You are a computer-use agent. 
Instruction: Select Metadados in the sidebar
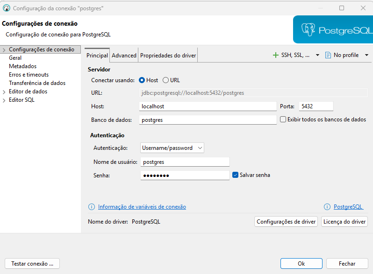point(22,66)
